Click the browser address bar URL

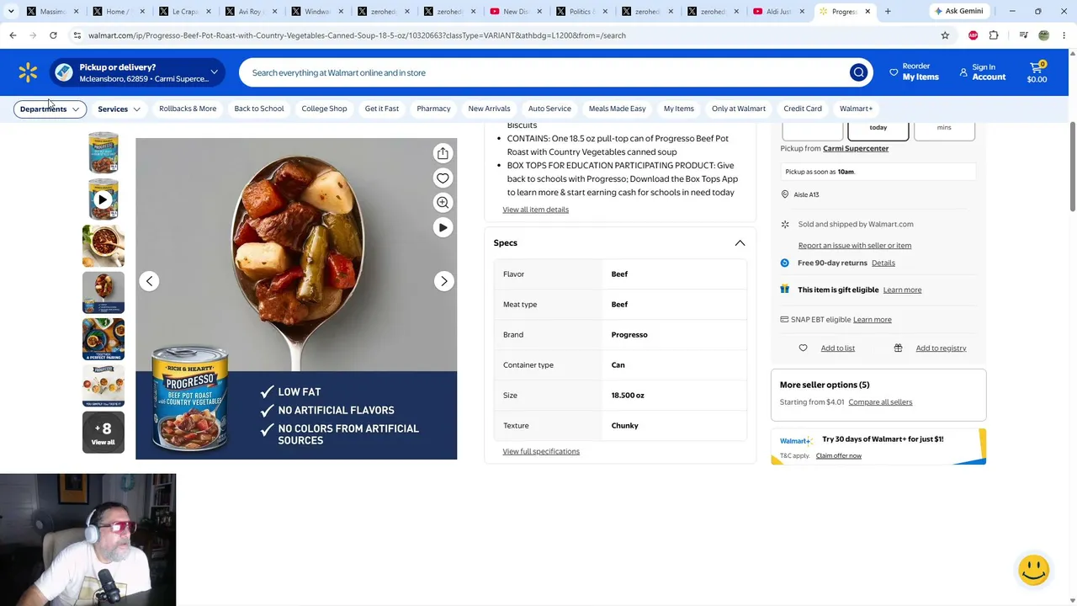[x=357, y=35]
